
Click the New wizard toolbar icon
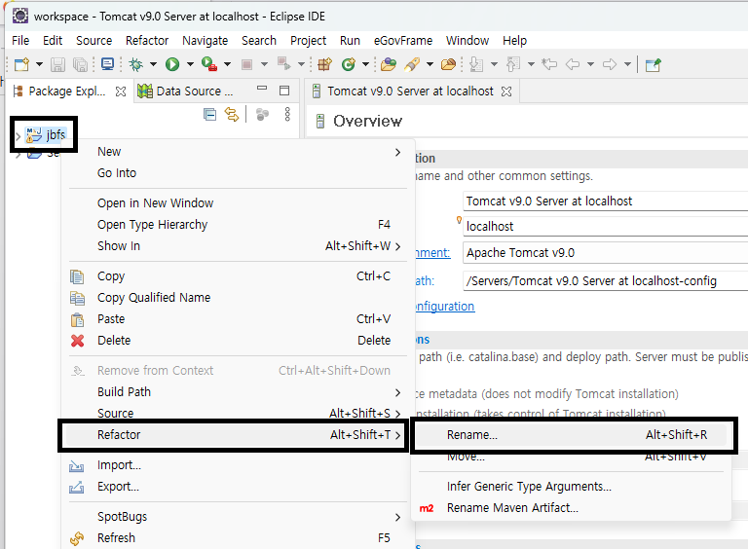pyautogui.click(x=21, y=64)
